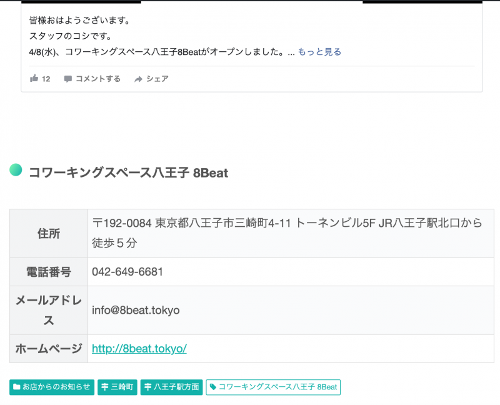The height and width of the screenshot is (405, 500).
Task: Click the comment speech bubble icon
Action: click(68, 79)
